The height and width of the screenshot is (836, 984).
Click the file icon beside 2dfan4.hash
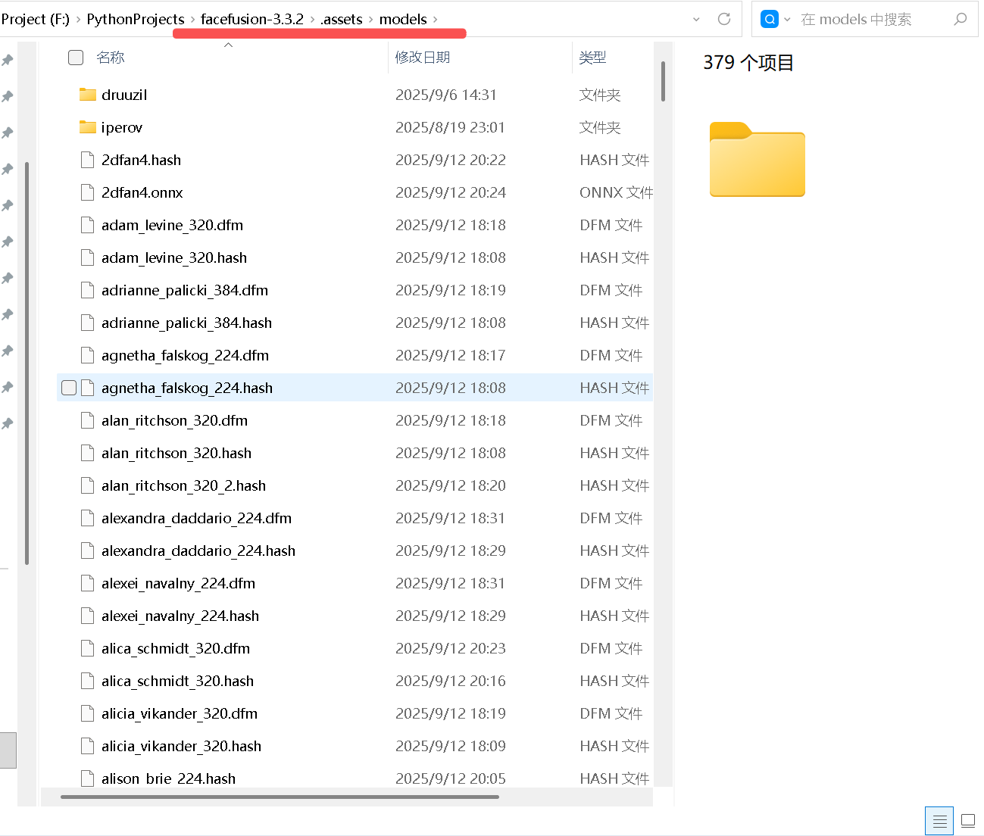click(88, 160)
